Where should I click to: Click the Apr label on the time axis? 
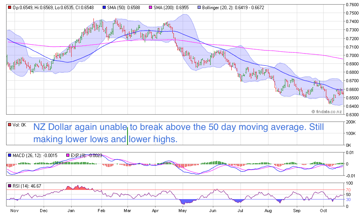click(x=155, y=211)
